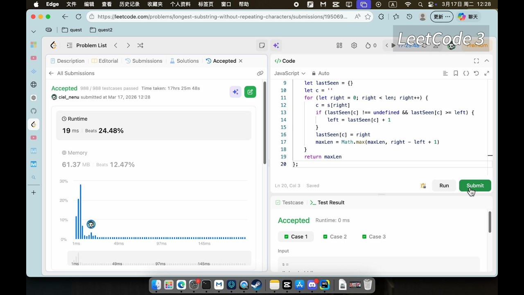Click the format code lines icon
Viewport: 524px width, 295px height.
click(445, 73)
